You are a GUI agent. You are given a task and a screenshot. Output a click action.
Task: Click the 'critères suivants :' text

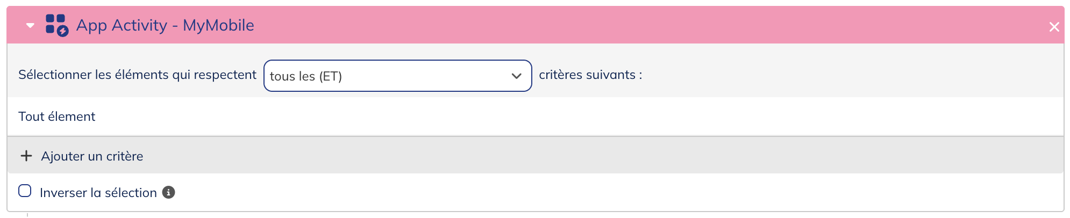(590, 75)
